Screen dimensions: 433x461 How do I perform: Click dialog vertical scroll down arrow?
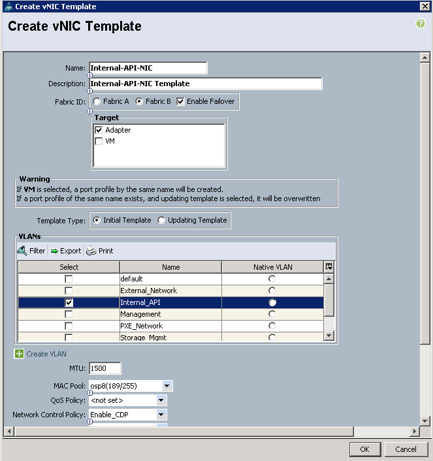pyautogui.click(x=425, y=421)
